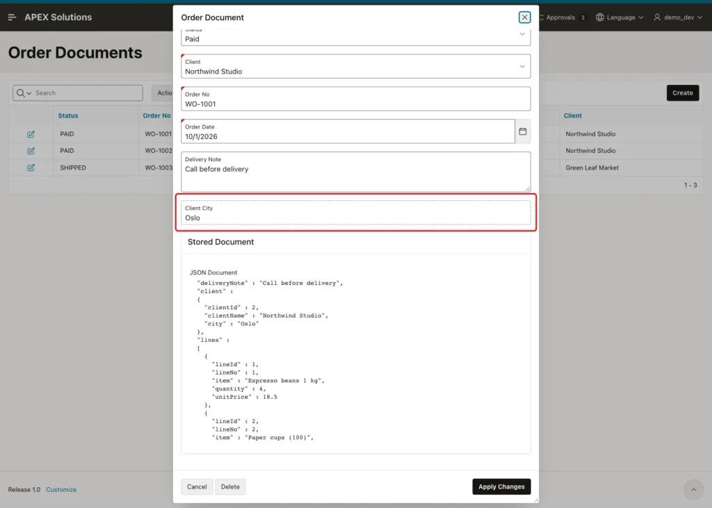Open the Language menu chevron

pyautogui.click(x=640, y=17)
